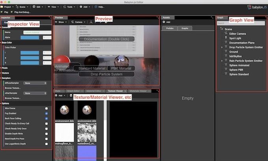Enable Need Depth Pre Pass
Viewport: 268px width, 161px height.
pyautogui.click(x=47, y=139)
